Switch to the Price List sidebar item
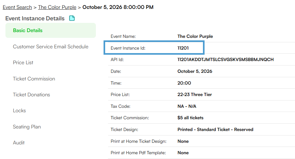The image size is (295, 159). (23, 63)
